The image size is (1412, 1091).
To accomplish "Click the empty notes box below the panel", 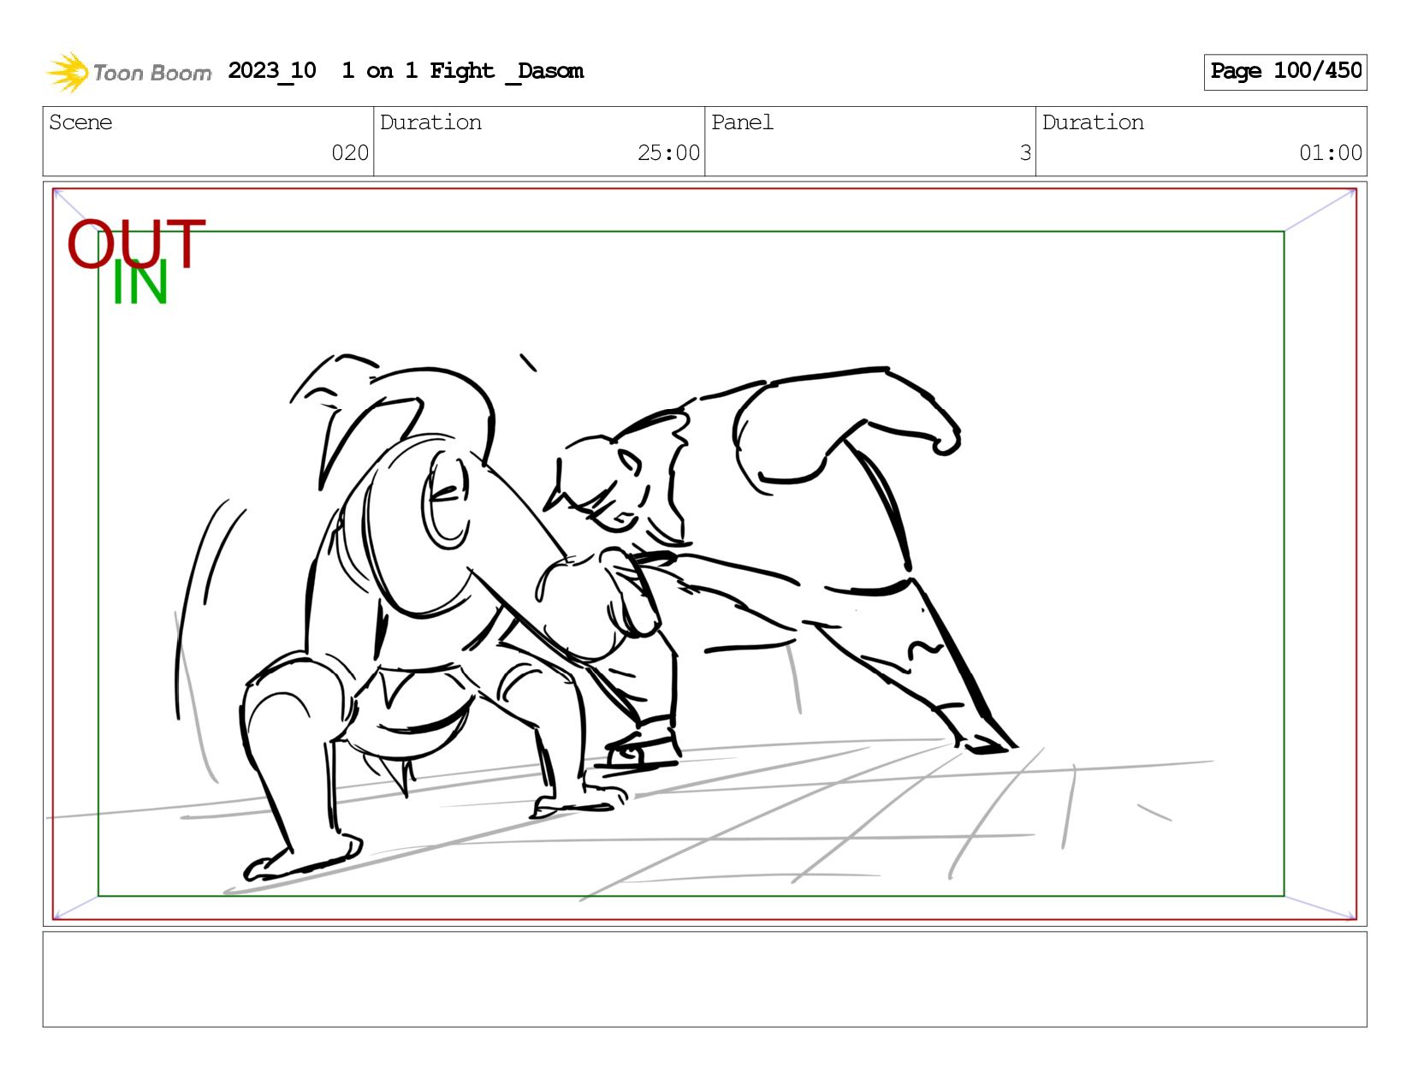I will [x=705, y=980].
